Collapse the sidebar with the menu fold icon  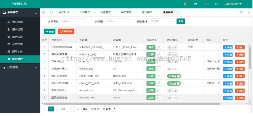[47, 4]
